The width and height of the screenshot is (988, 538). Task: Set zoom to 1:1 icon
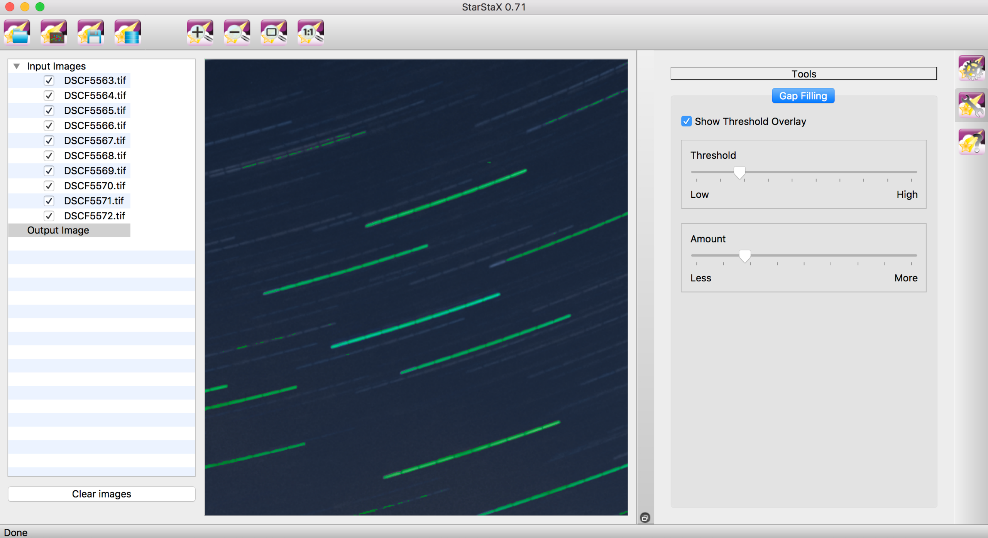click(311, 32)
